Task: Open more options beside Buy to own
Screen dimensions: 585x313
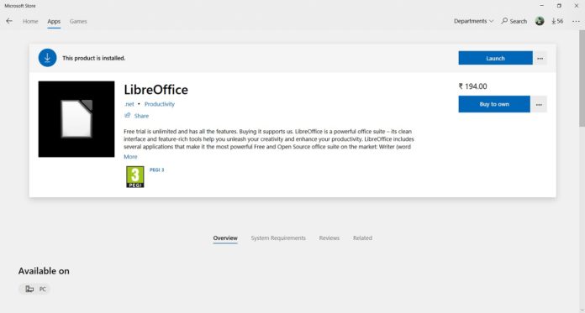Action: 539,104
